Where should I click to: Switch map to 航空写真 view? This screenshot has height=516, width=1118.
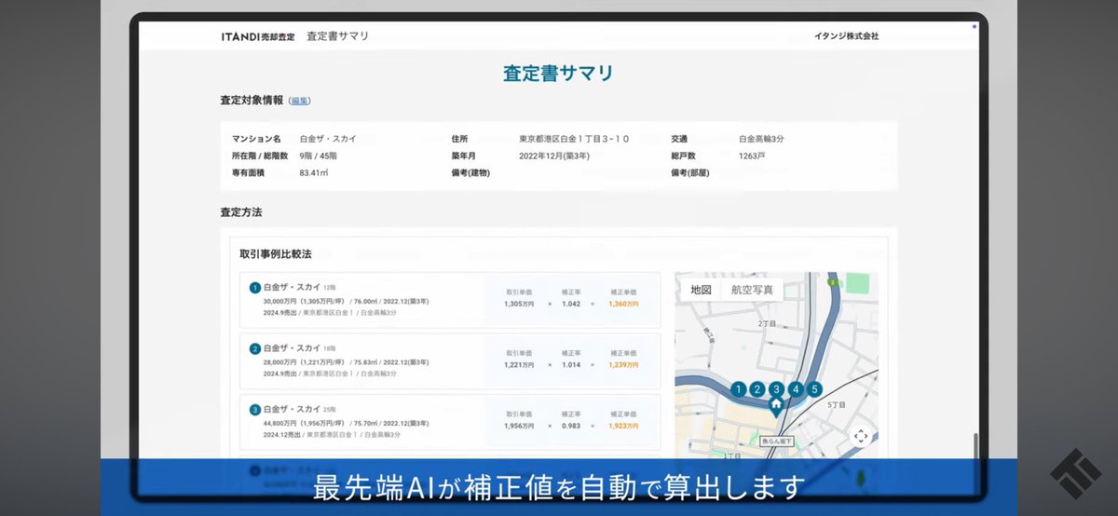pos(752,290)
